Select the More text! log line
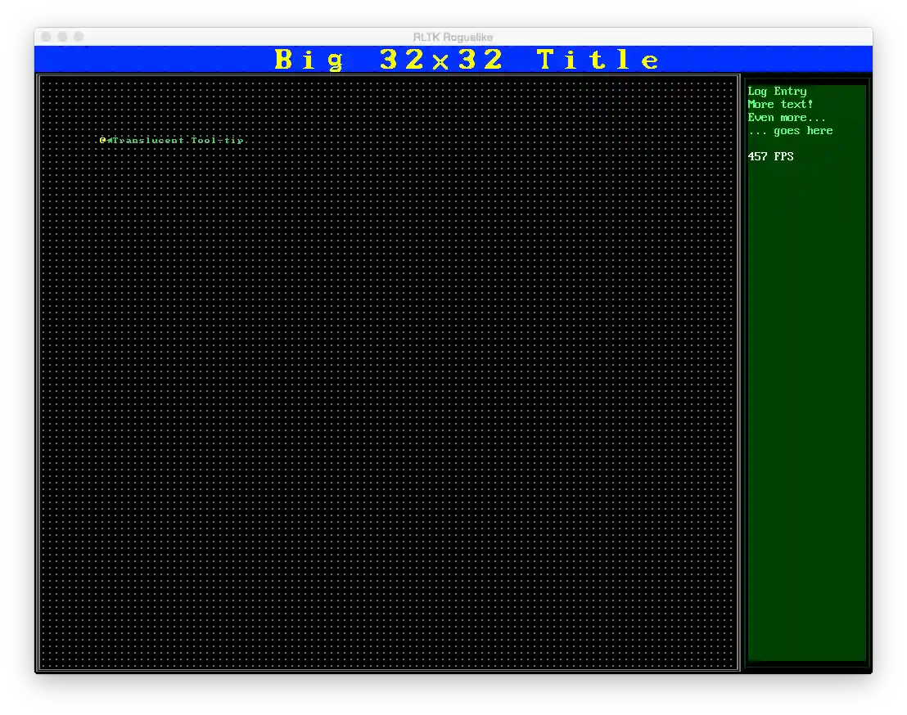Image resolution: width=907 pixels, height=715 pixels. coord(780,105)
